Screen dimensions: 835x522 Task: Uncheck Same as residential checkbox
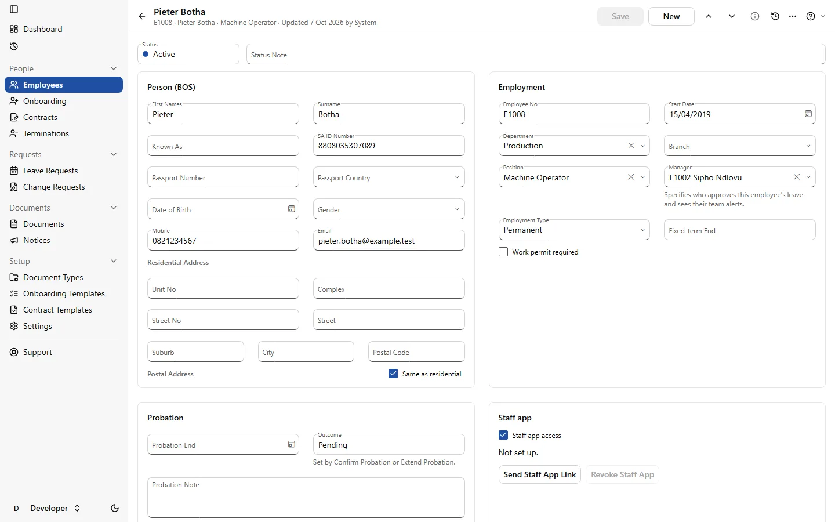(x=393, y=374)
